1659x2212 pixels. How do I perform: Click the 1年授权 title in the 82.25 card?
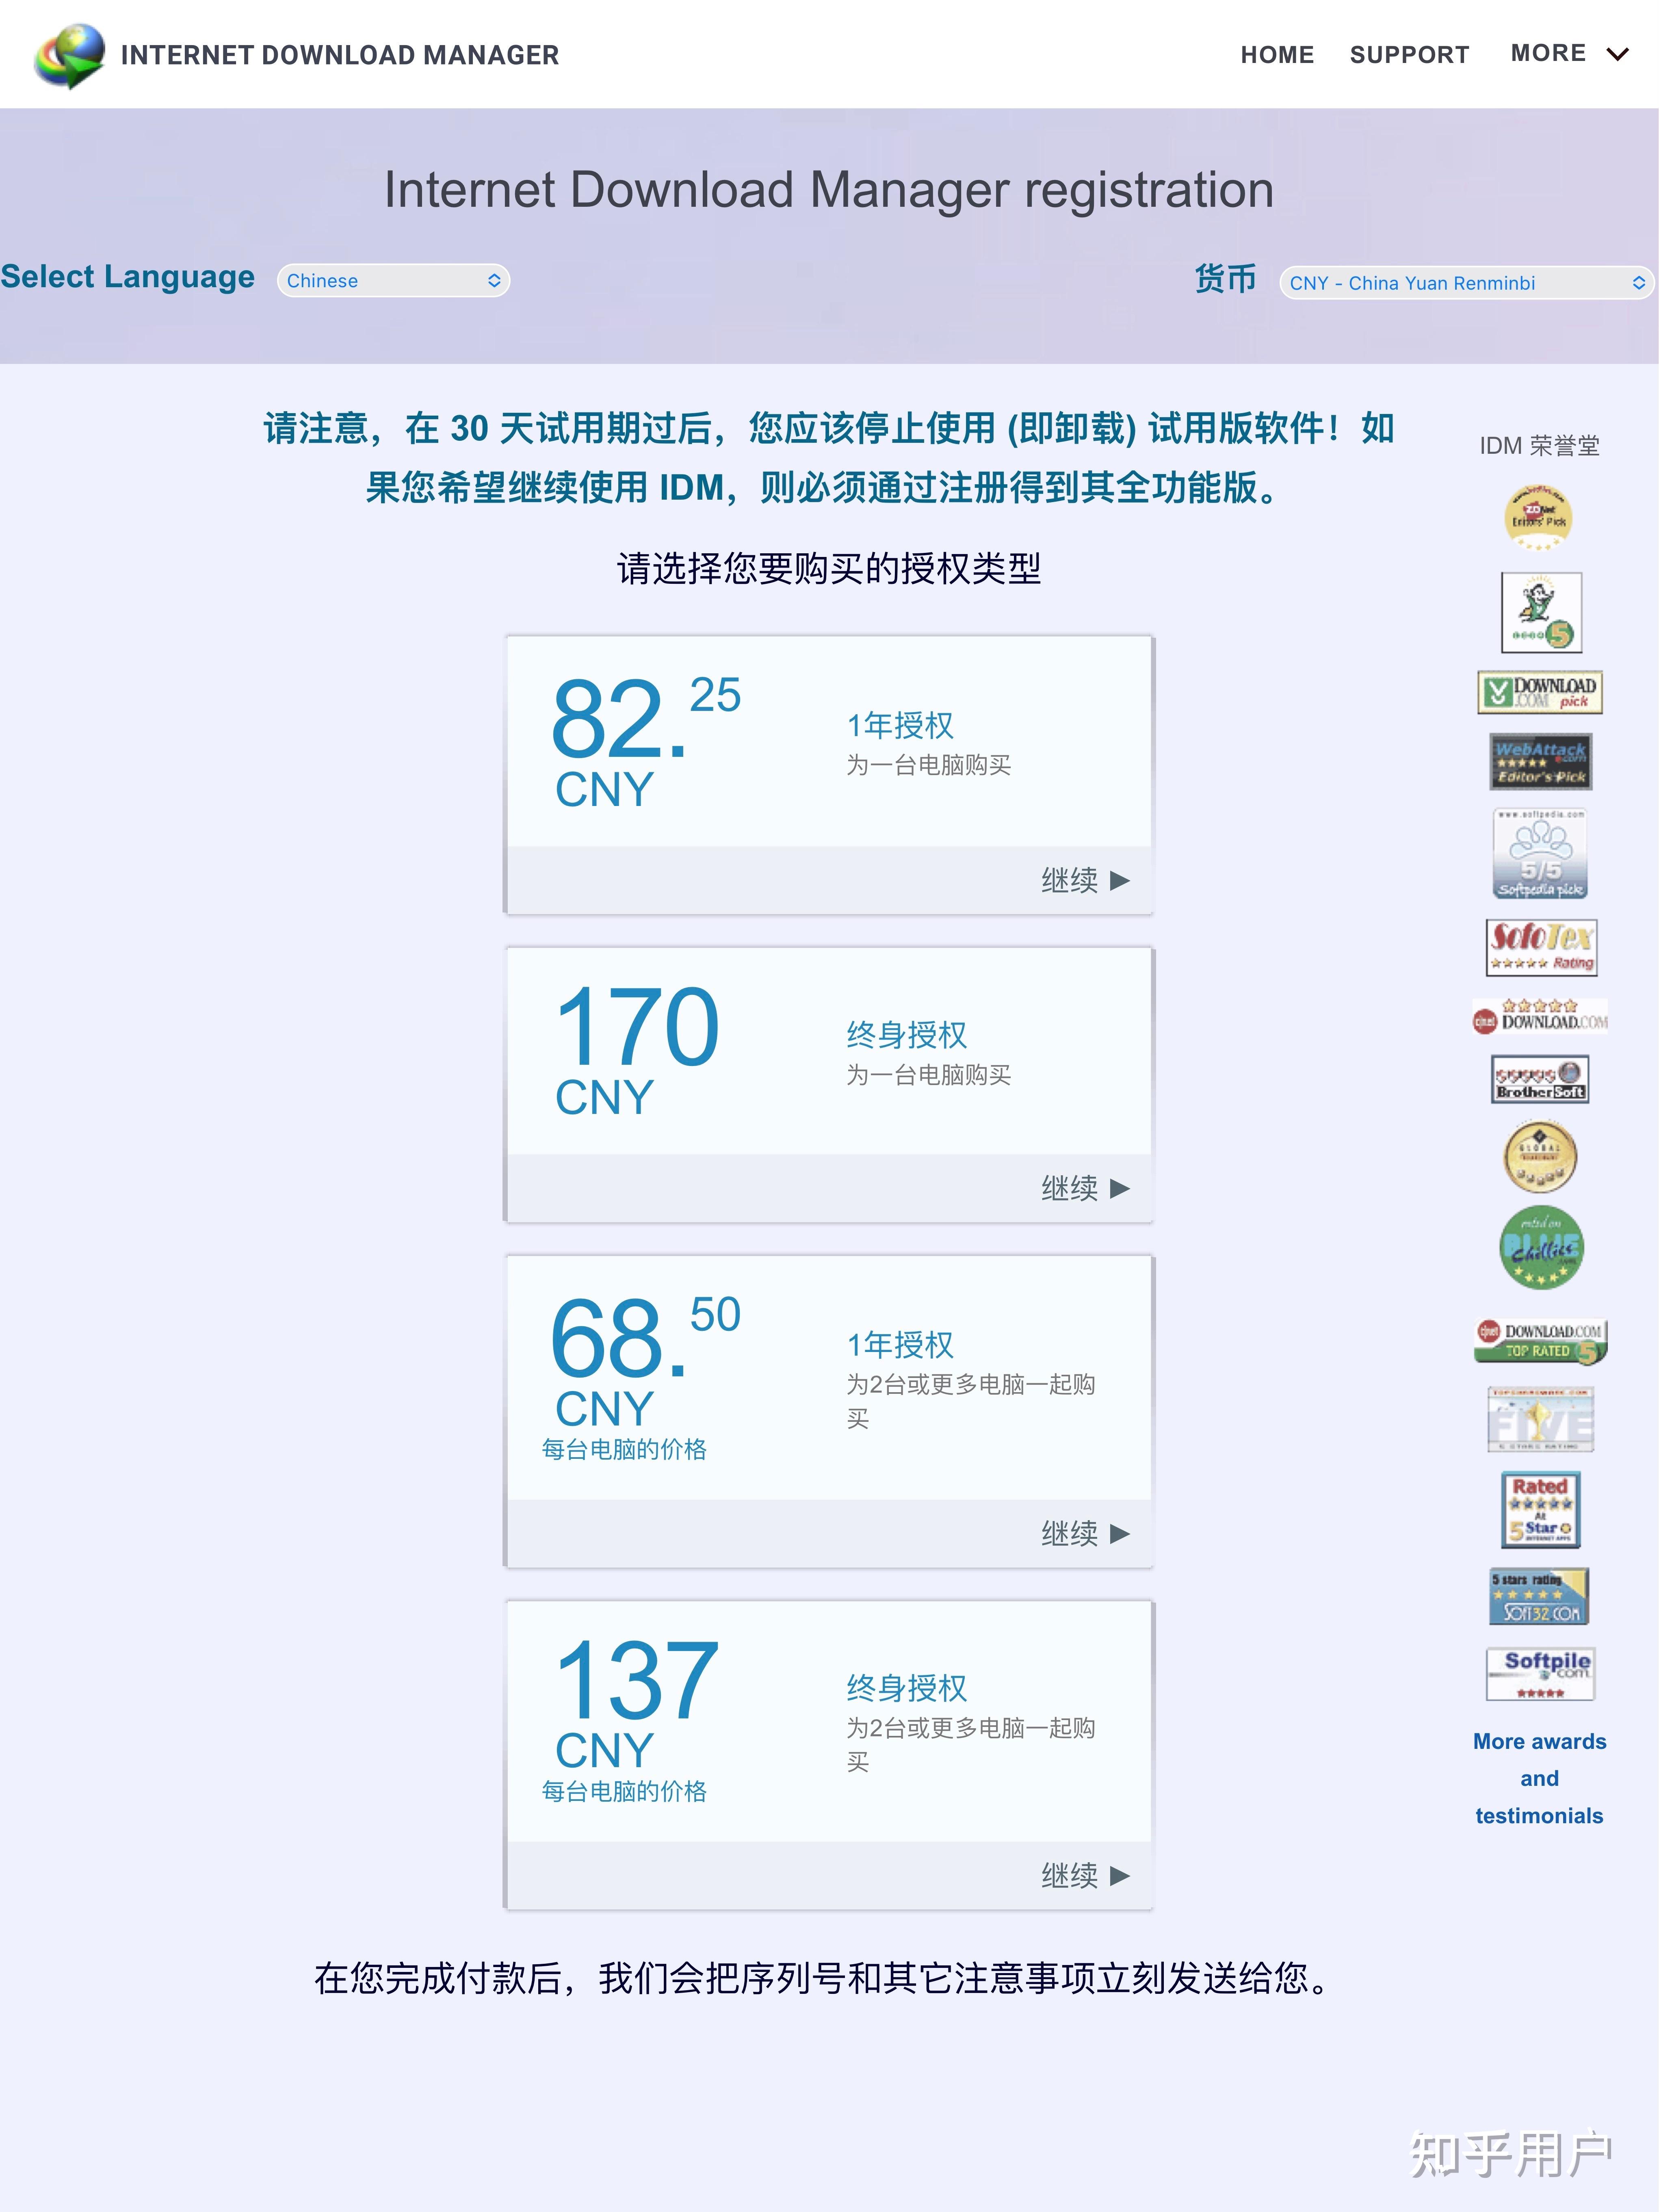point(900,725)
